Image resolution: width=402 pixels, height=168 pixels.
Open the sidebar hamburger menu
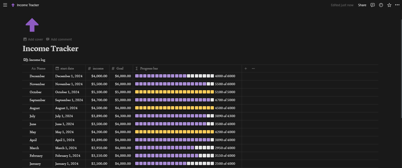coord(5,5)
